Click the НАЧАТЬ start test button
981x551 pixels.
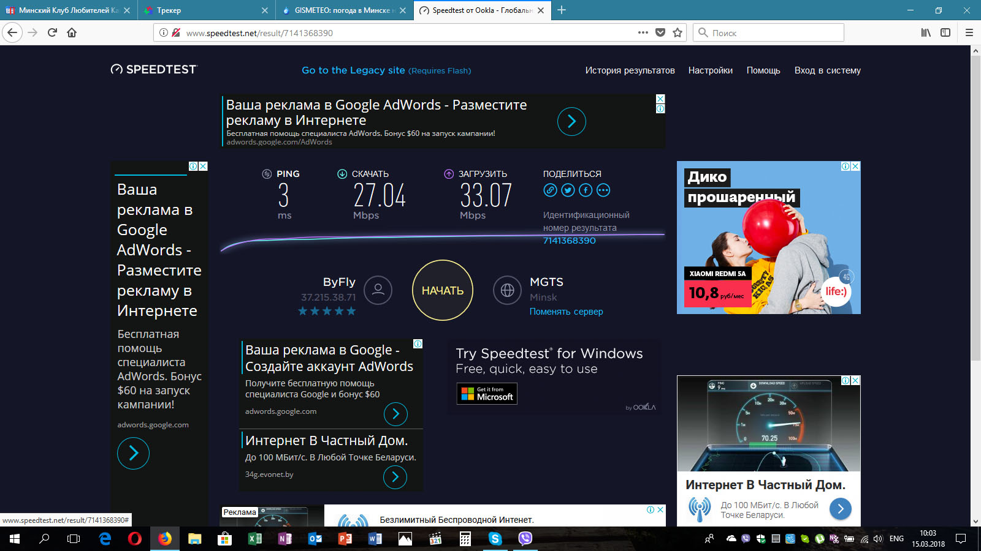(x=443, y=290)
